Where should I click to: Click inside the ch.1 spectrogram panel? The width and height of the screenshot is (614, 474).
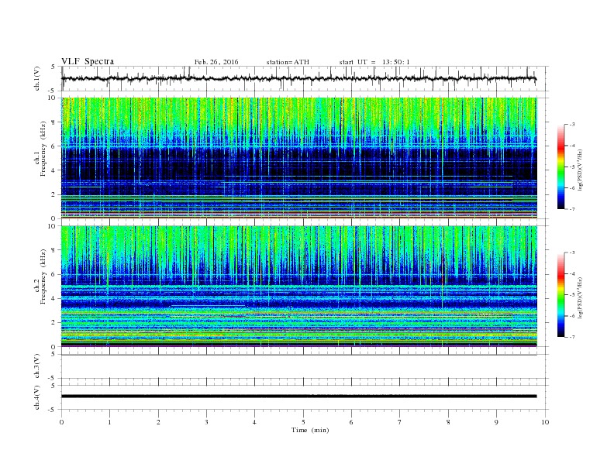[x=299, y=158]
